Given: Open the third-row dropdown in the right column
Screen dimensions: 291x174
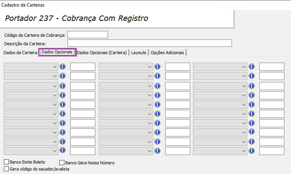Looking at the screenshot, I should pyautogui.click(x=220, y=86).
